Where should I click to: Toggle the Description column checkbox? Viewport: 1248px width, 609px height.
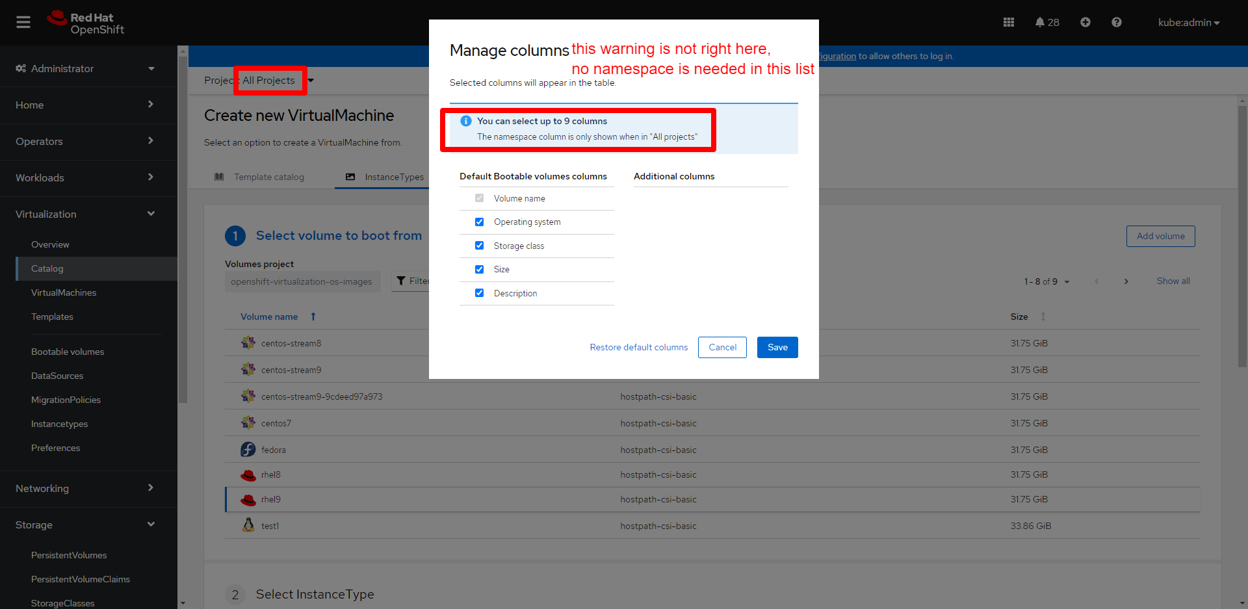point(479,293)
